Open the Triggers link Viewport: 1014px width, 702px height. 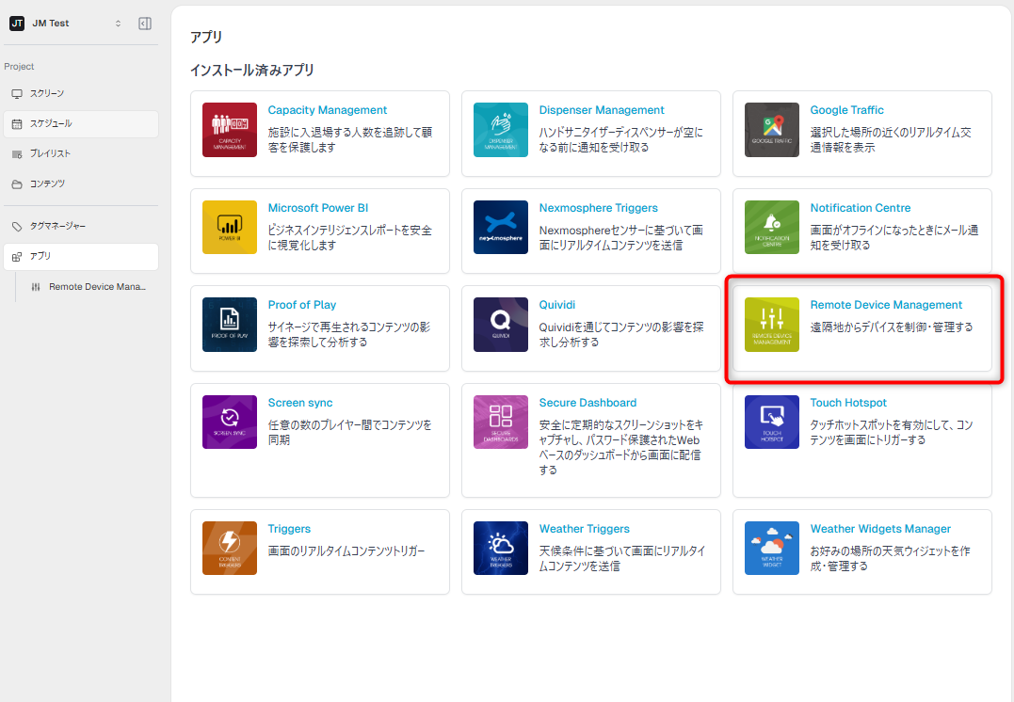[x=289, y=528]
